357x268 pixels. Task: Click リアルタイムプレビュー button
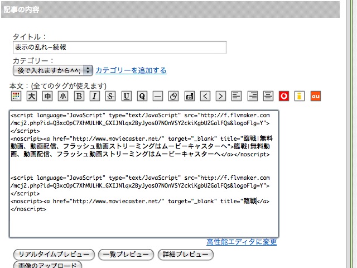tap(54, 255)
